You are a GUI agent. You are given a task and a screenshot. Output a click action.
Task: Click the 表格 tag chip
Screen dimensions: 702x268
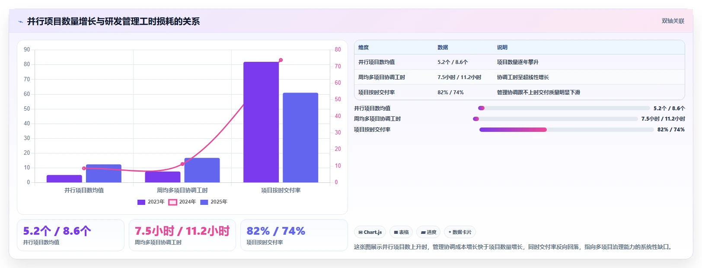pos(401,232)
